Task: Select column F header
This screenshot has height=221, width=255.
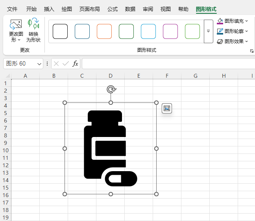Action: point(167,76)
